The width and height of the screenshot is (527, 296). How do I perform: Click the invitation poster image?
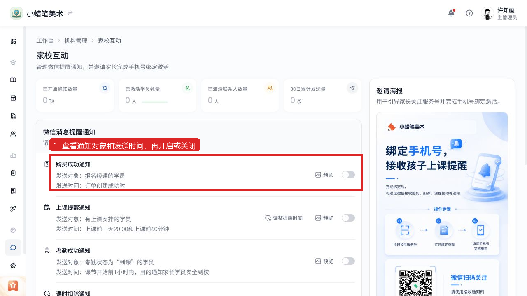[442, 204]
